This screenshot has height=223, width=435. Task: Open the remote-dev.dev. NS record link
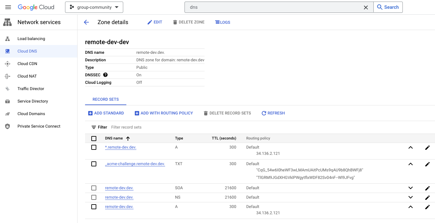click(x=119, y=197)
